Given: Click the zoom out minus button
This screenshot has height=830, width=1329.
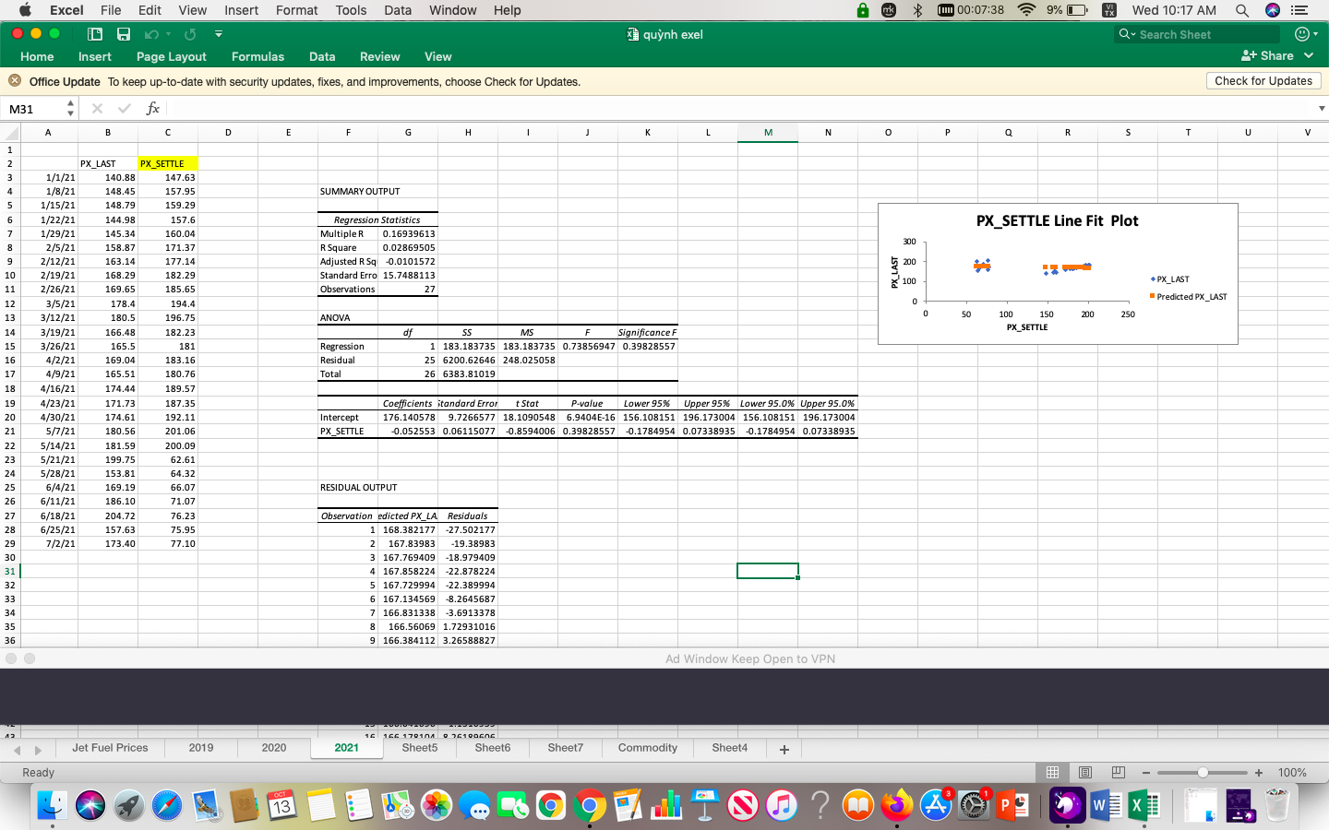Looking at the screenshot, I should tap(1146, 773).
